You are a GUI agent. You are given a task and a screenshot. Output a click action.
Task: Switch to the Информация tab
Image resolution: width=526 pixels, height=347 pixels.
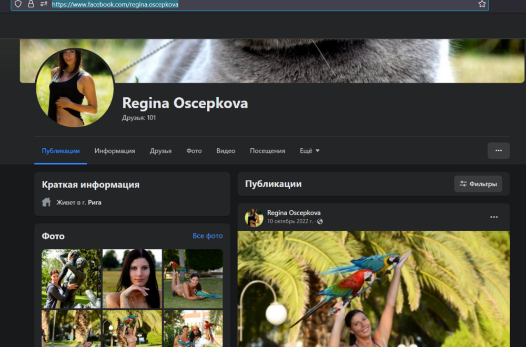[x=115, y=151]
